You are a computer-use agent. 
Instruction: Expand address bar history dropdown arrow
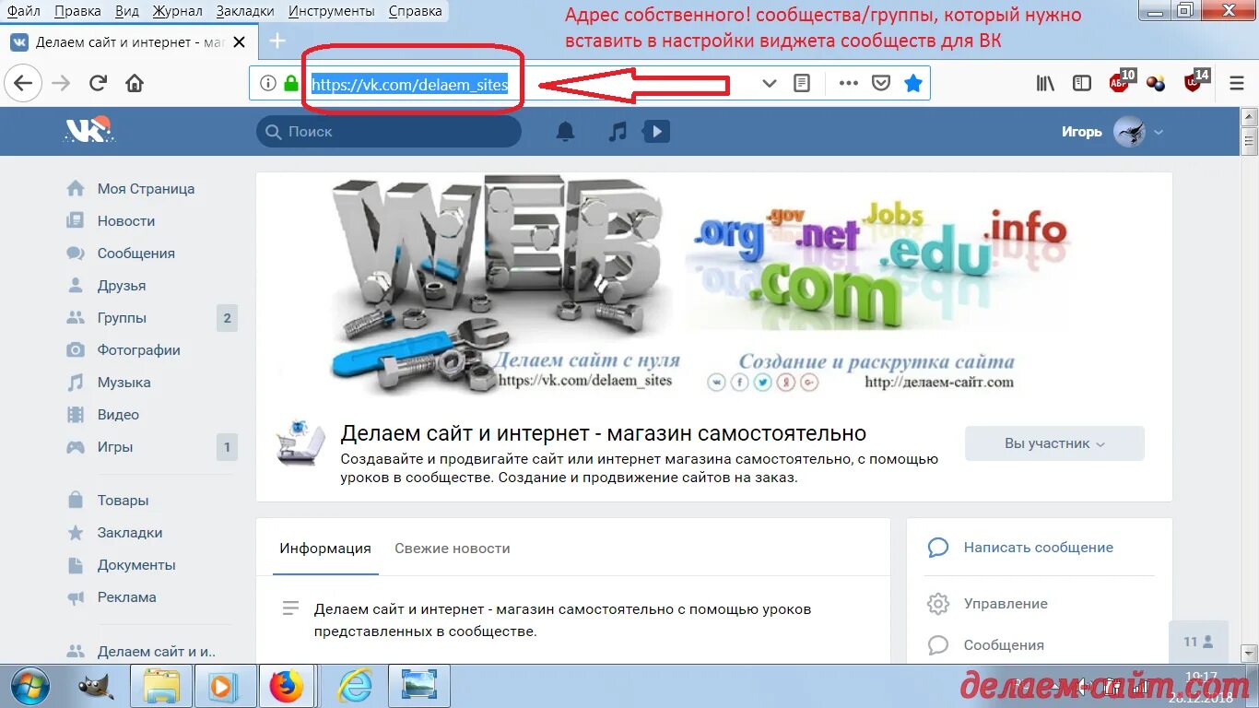pos(770,83)
